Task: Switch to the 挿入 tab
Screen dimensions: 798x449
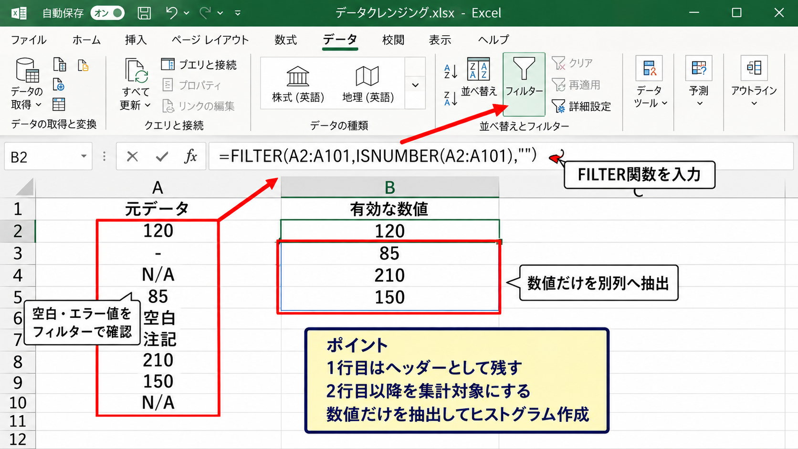Action: tap(136, 40)
